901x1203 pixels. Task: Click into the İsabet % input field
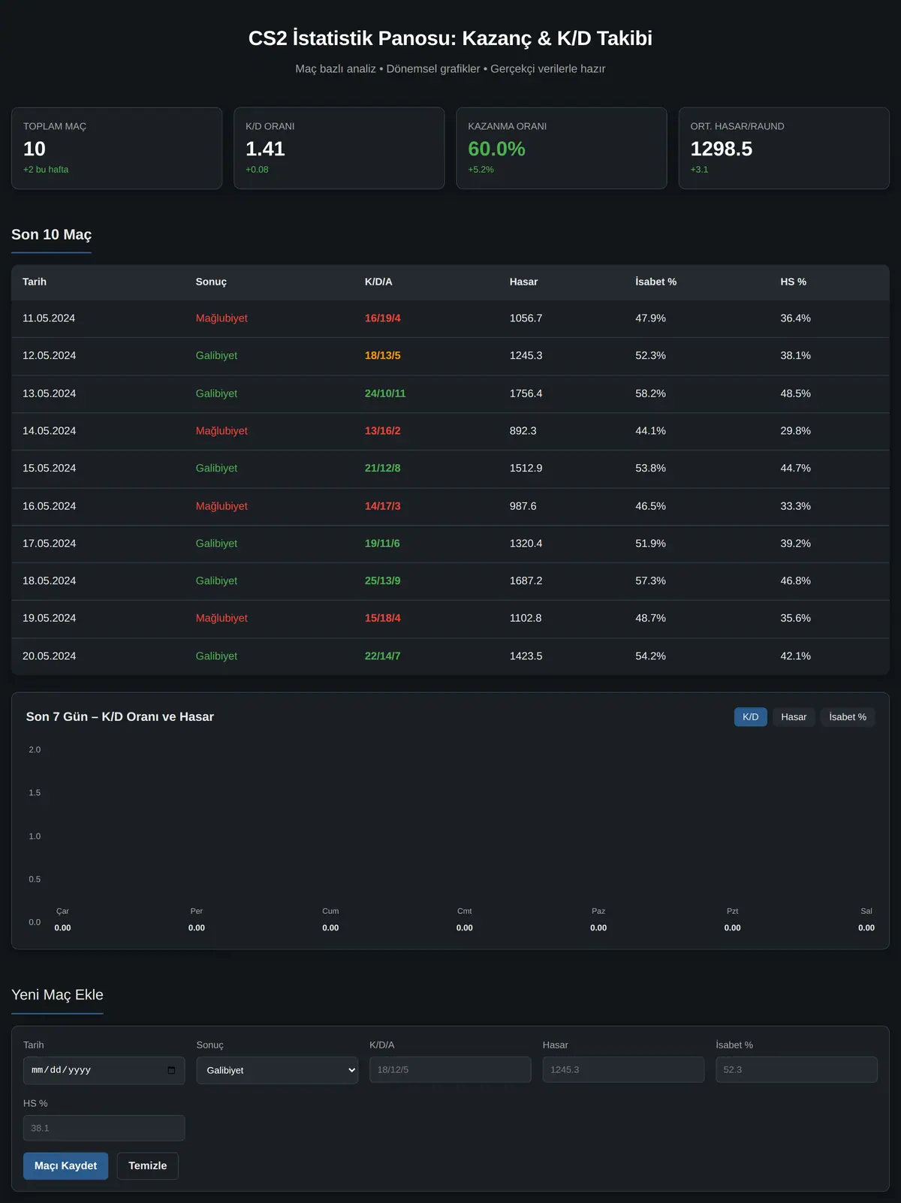pyautogui.click(x=797, y=1069)
